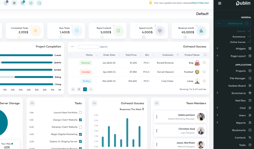The width and height of the screenshot is (254, 149).
Task: Select Online Course under Dashboards
Action: (238, 42)
